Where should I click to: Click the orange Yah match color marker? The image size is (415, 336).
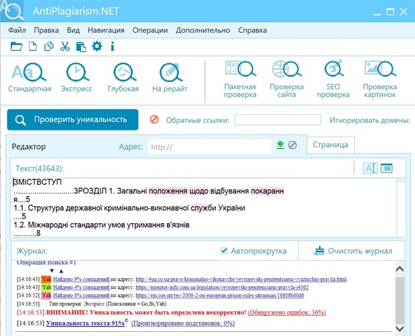coord(46,279)
